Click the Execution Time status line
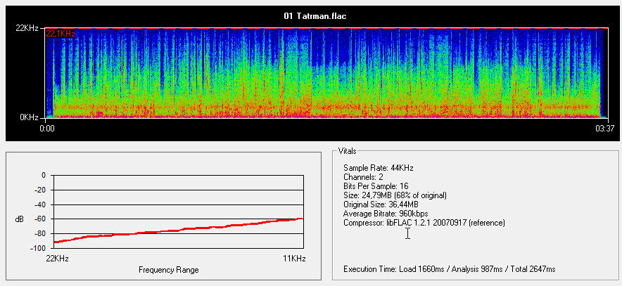Viewport: 622px width, 286px height. 449,269
